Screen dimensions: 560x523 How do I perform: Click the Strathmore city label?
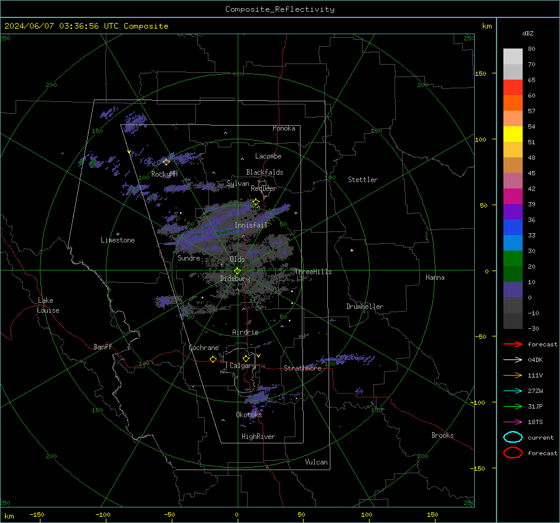302,368
